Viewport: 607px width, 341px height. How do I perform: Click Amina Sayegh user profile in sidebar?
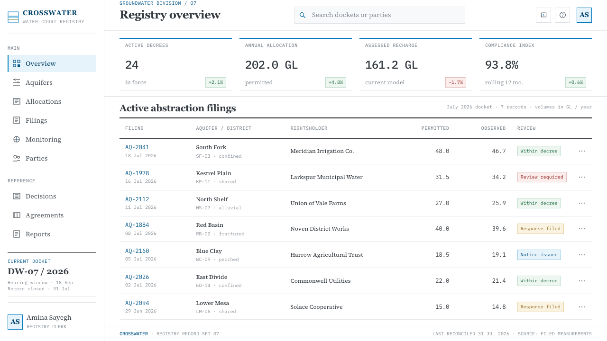52,322
